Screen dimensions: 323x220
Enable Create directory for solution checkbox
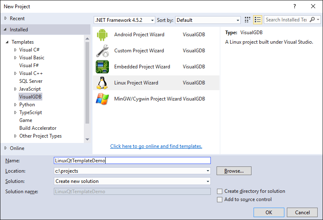point(219,191)
